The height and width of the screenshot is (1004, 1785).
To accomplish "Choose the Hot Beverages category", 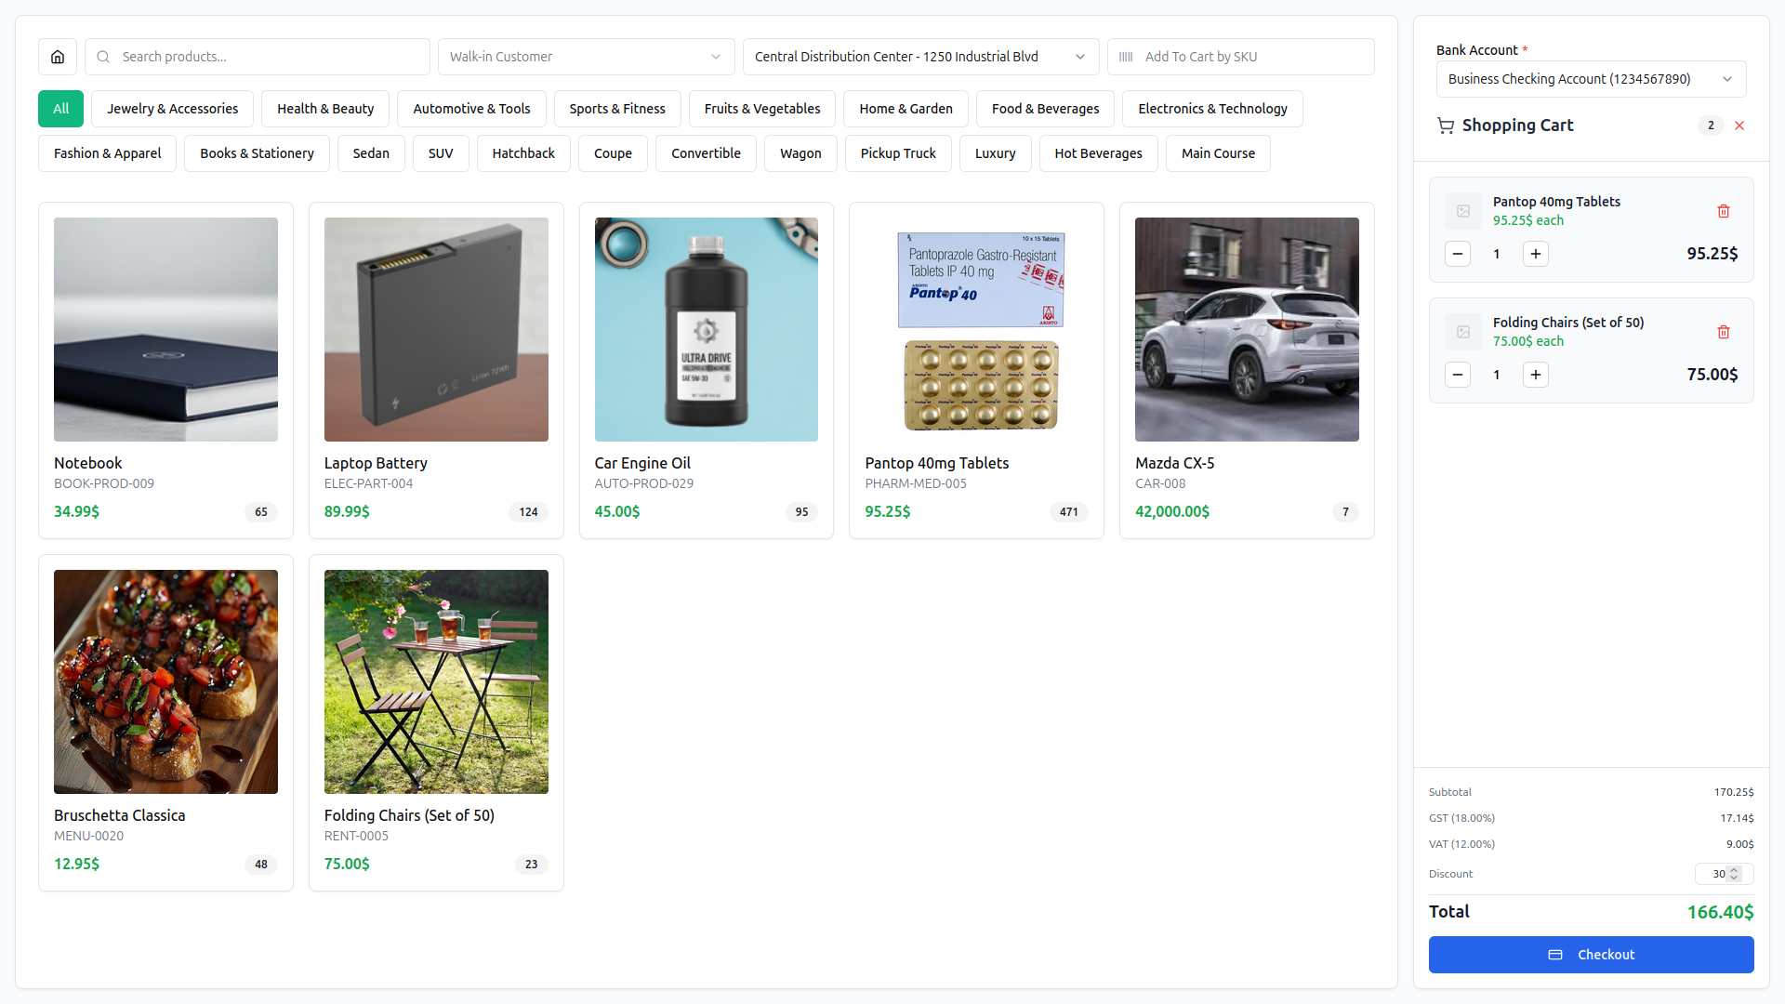I will 1098,153.
